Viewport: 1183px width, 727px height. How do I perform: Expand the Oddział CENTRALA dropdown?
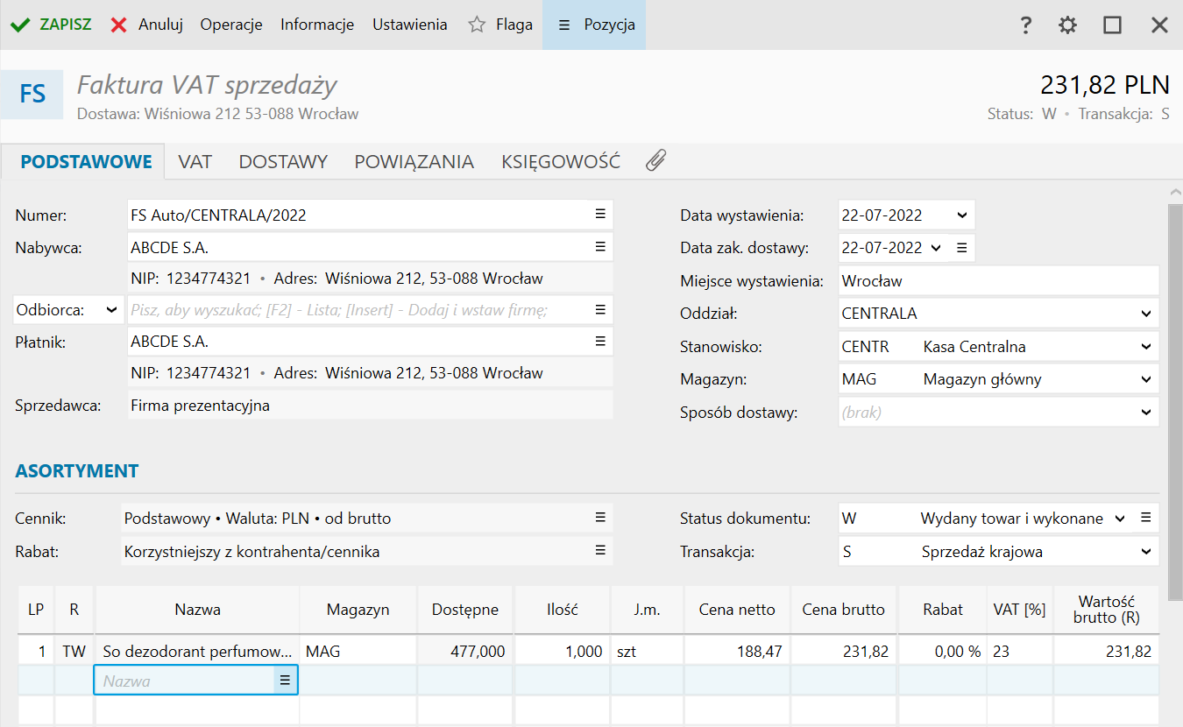point(1146,314)
